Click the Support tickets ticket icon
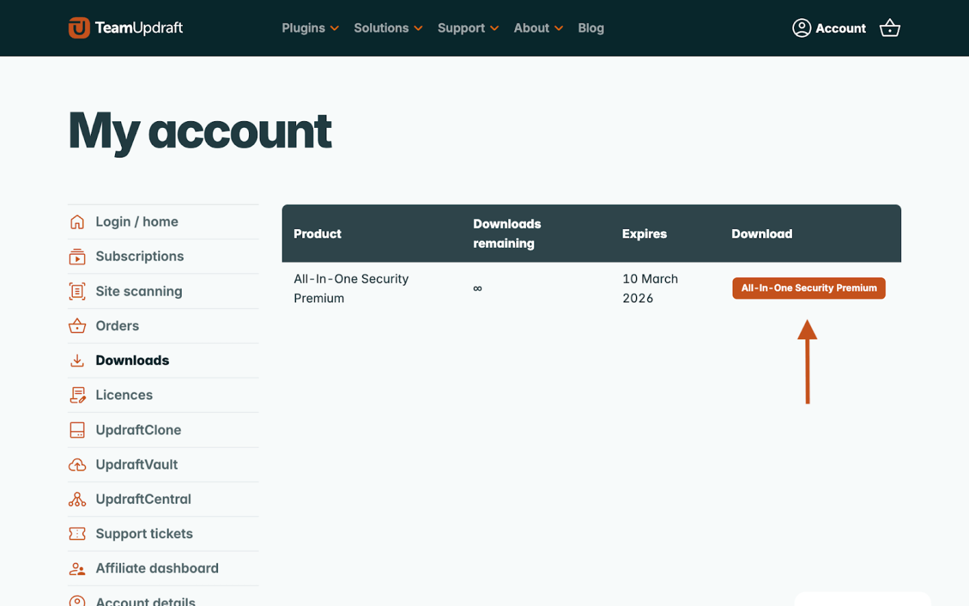Screen dimensions: 969x606 pos(77,533)
